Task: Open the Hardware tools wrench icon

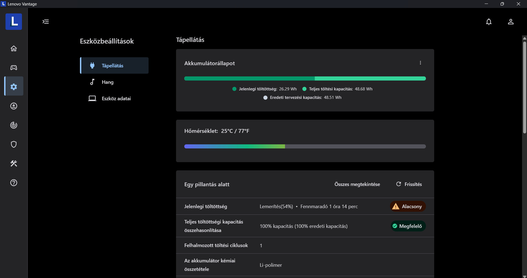Action: [x=14, y=164]
